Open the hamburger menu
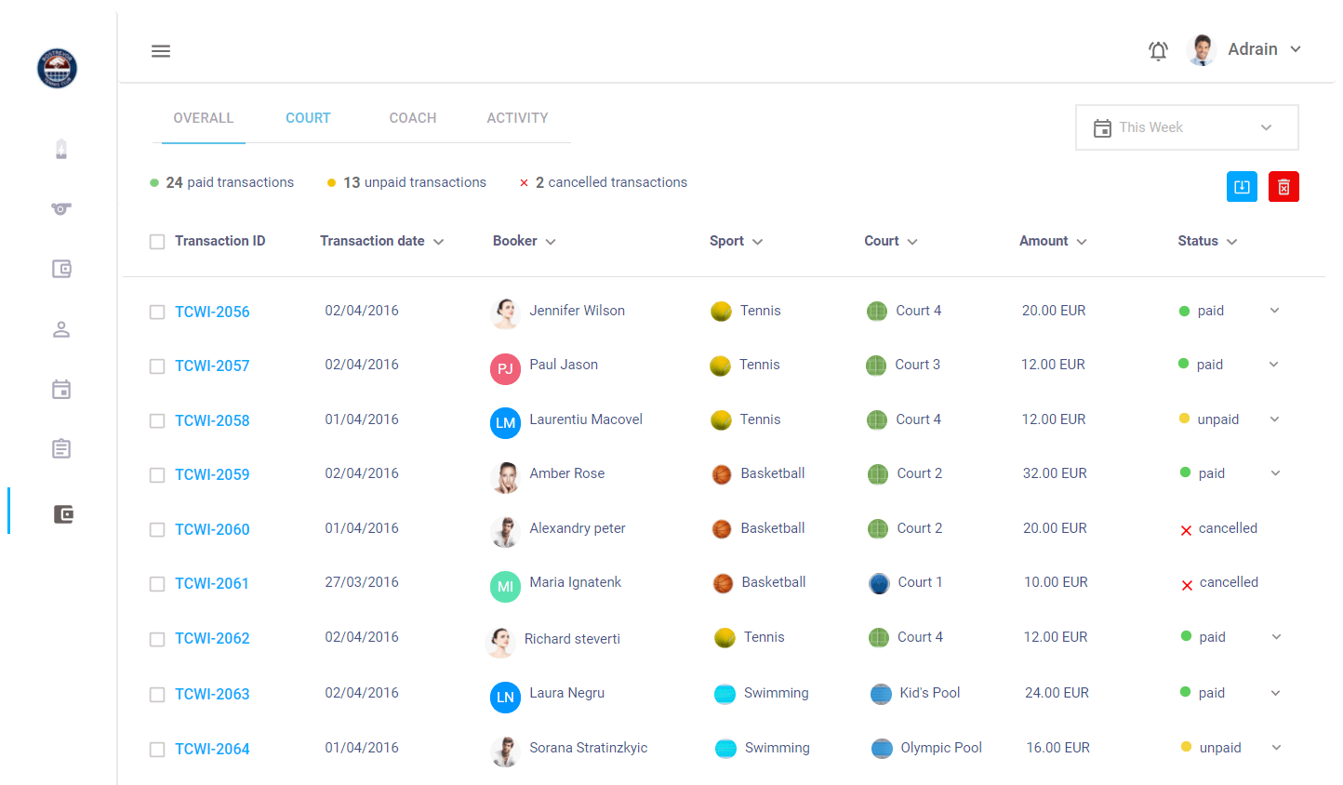The width and height of the screenshot is (1343, 785). point(161,51)
